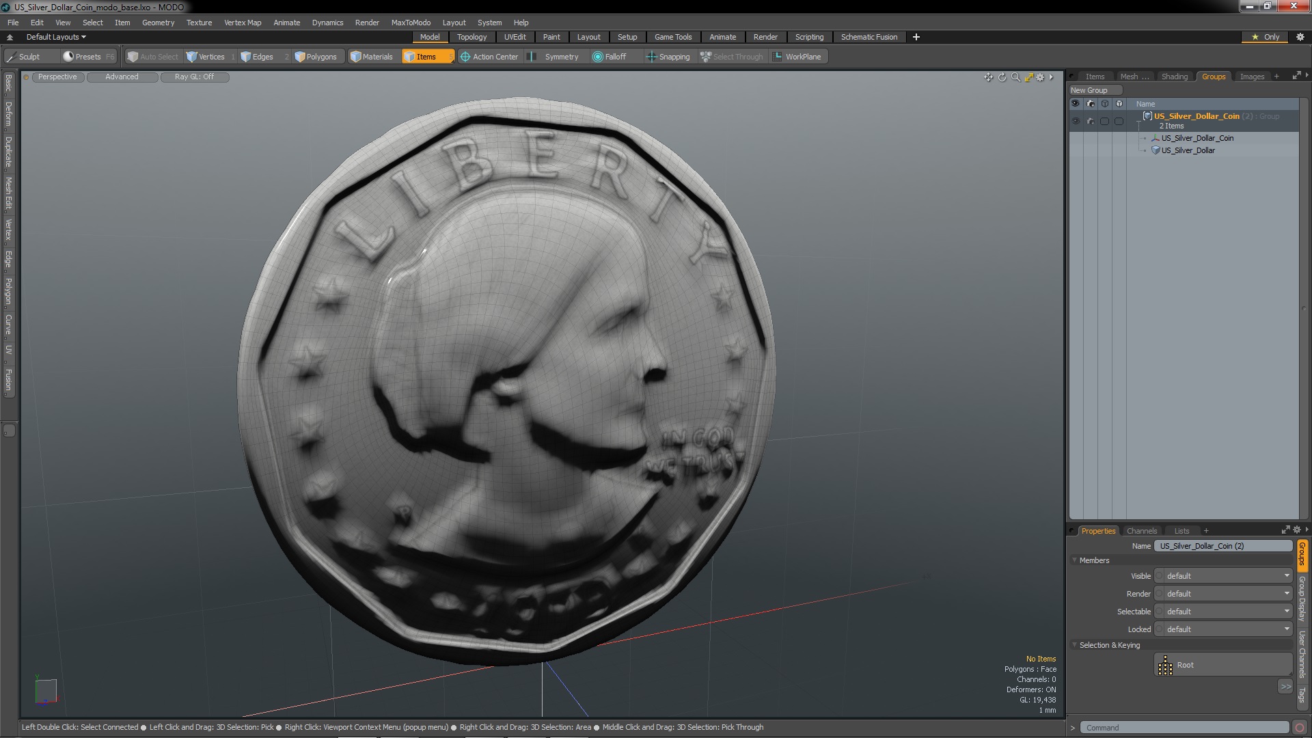Image resolution: width=1312 pixels, height=738 pixels.
Task: Open the Geometry menu
Action: pyautogui.click(x=158, y=23)
